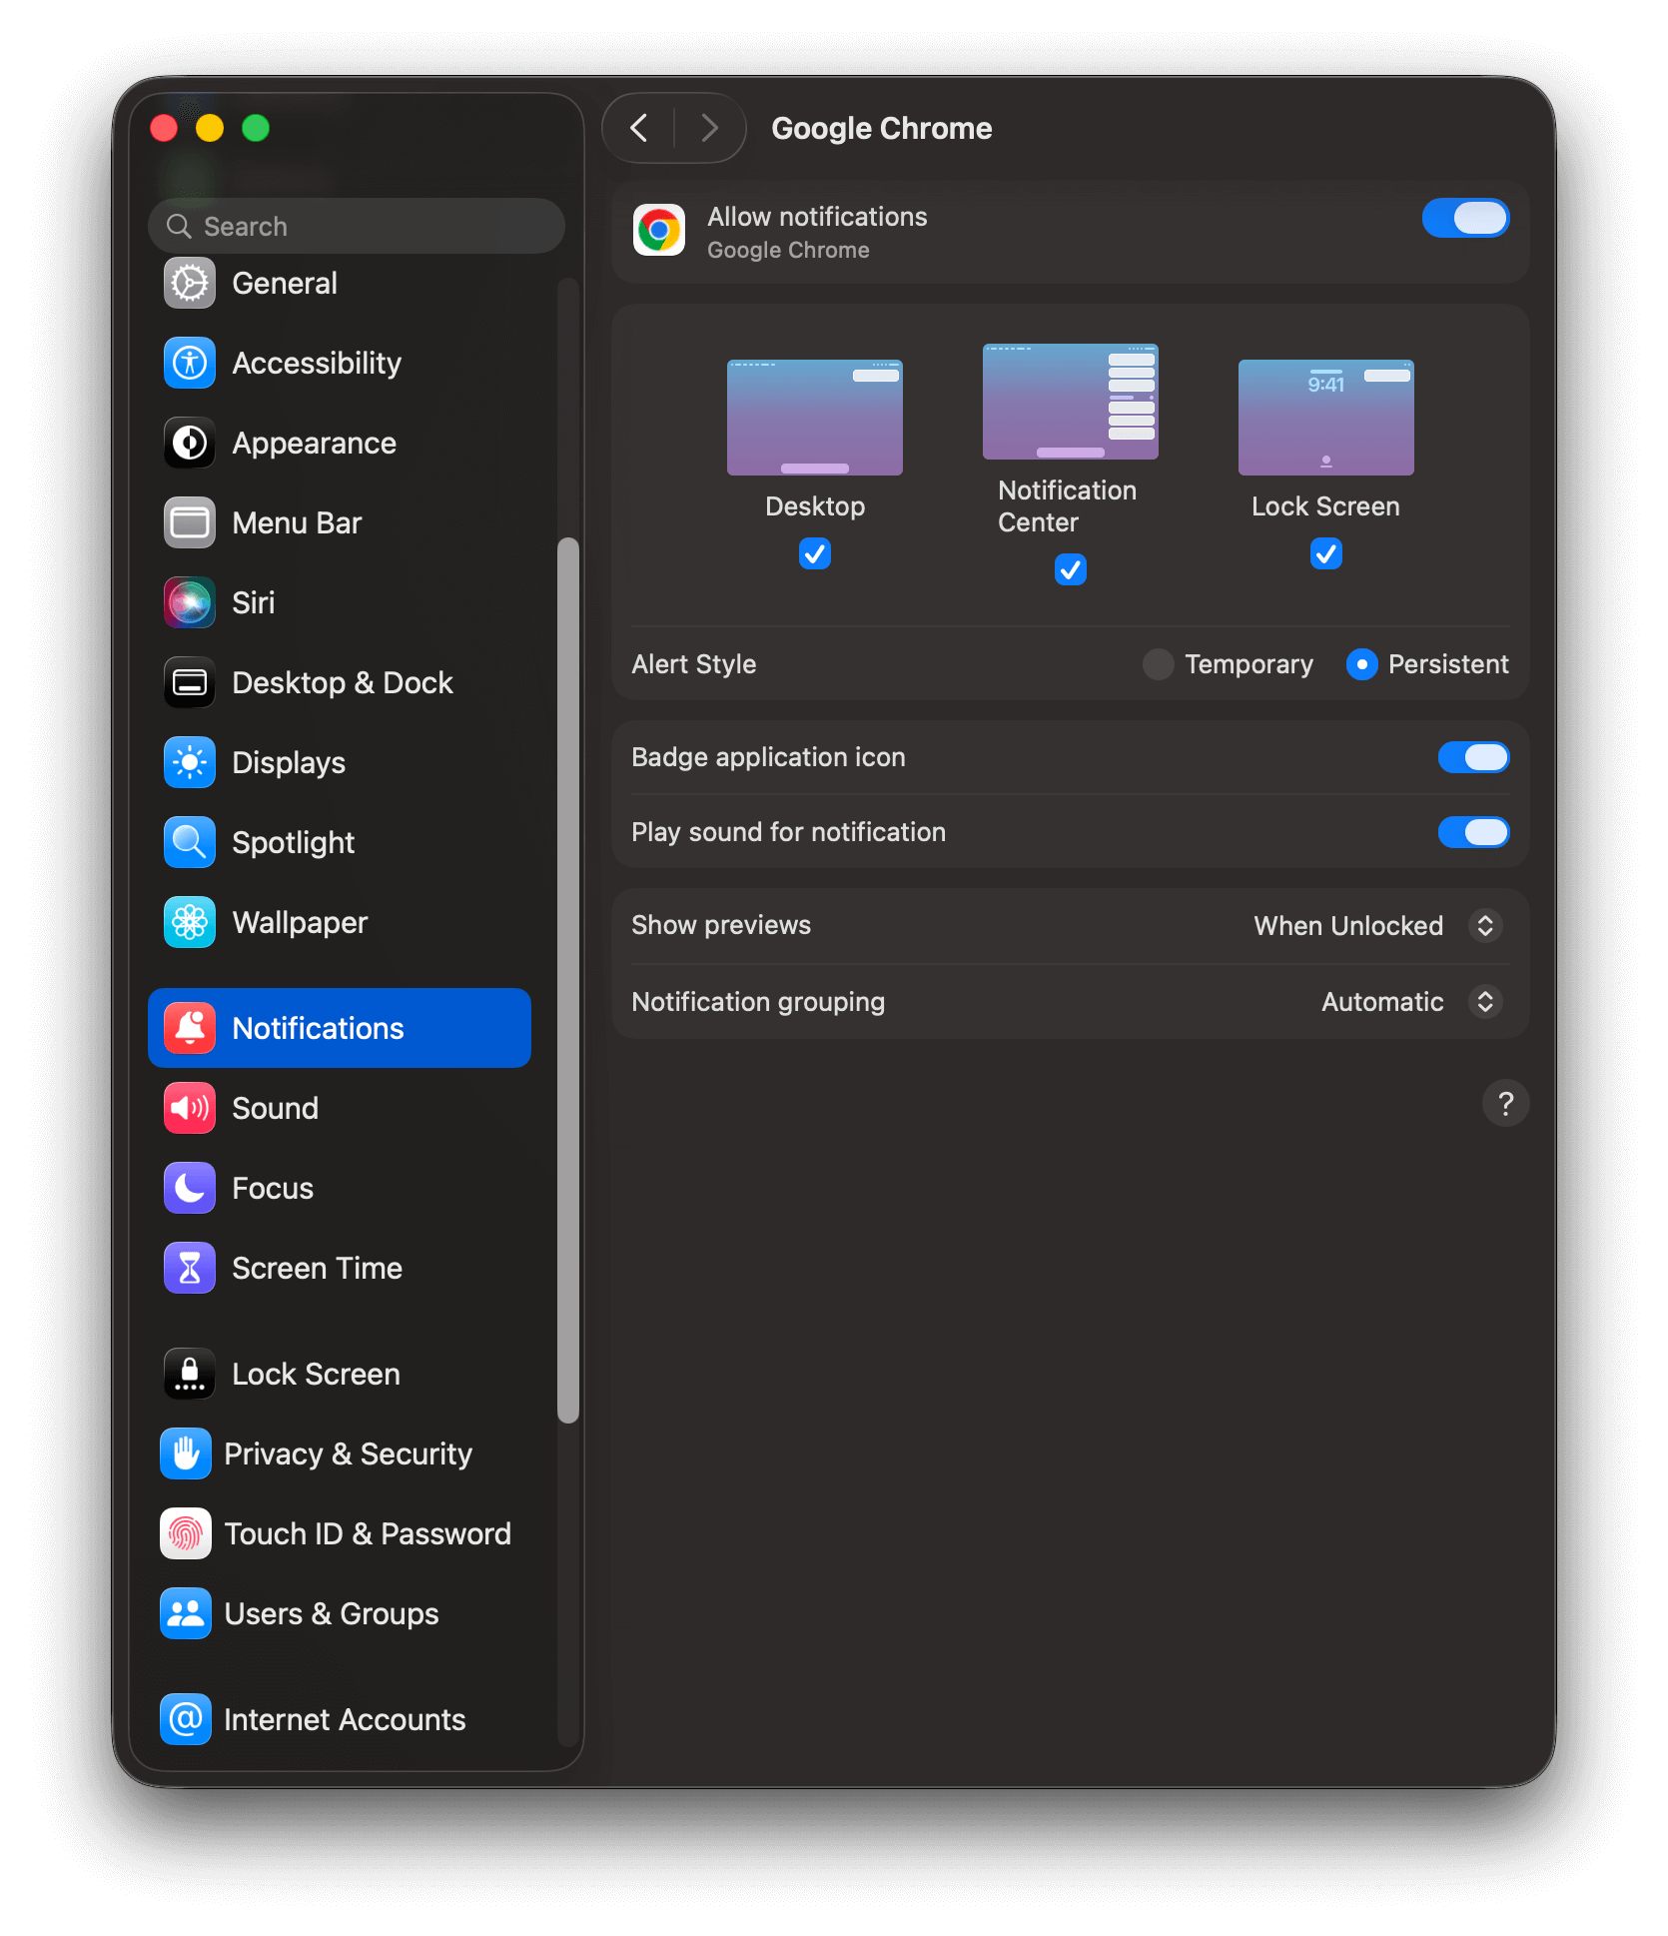Open Privacy & Security hand icon
1668x1936 pixels.
(x=186, y=1454)
